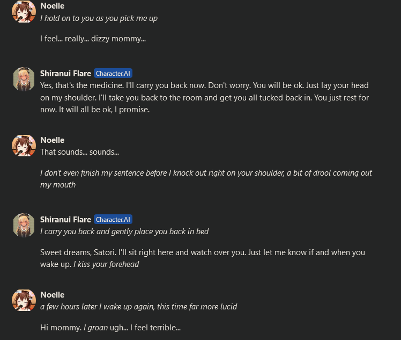
Task: Click the Noelle name above "That sounds... sounds..."
Action: [52, 140]
